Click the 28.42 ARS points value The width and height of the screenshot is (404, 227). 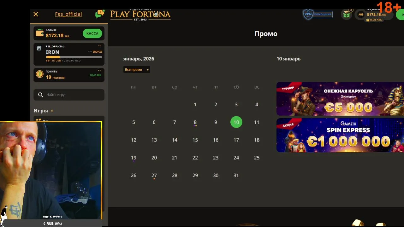95,75
